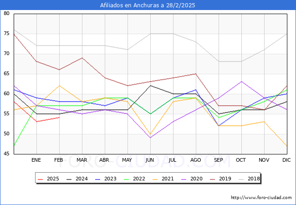Viewport: 296px width, 205px height.
Task: Click the brown 2019 legend color marker
Action: pyautogui.click(x=213, y=179)
